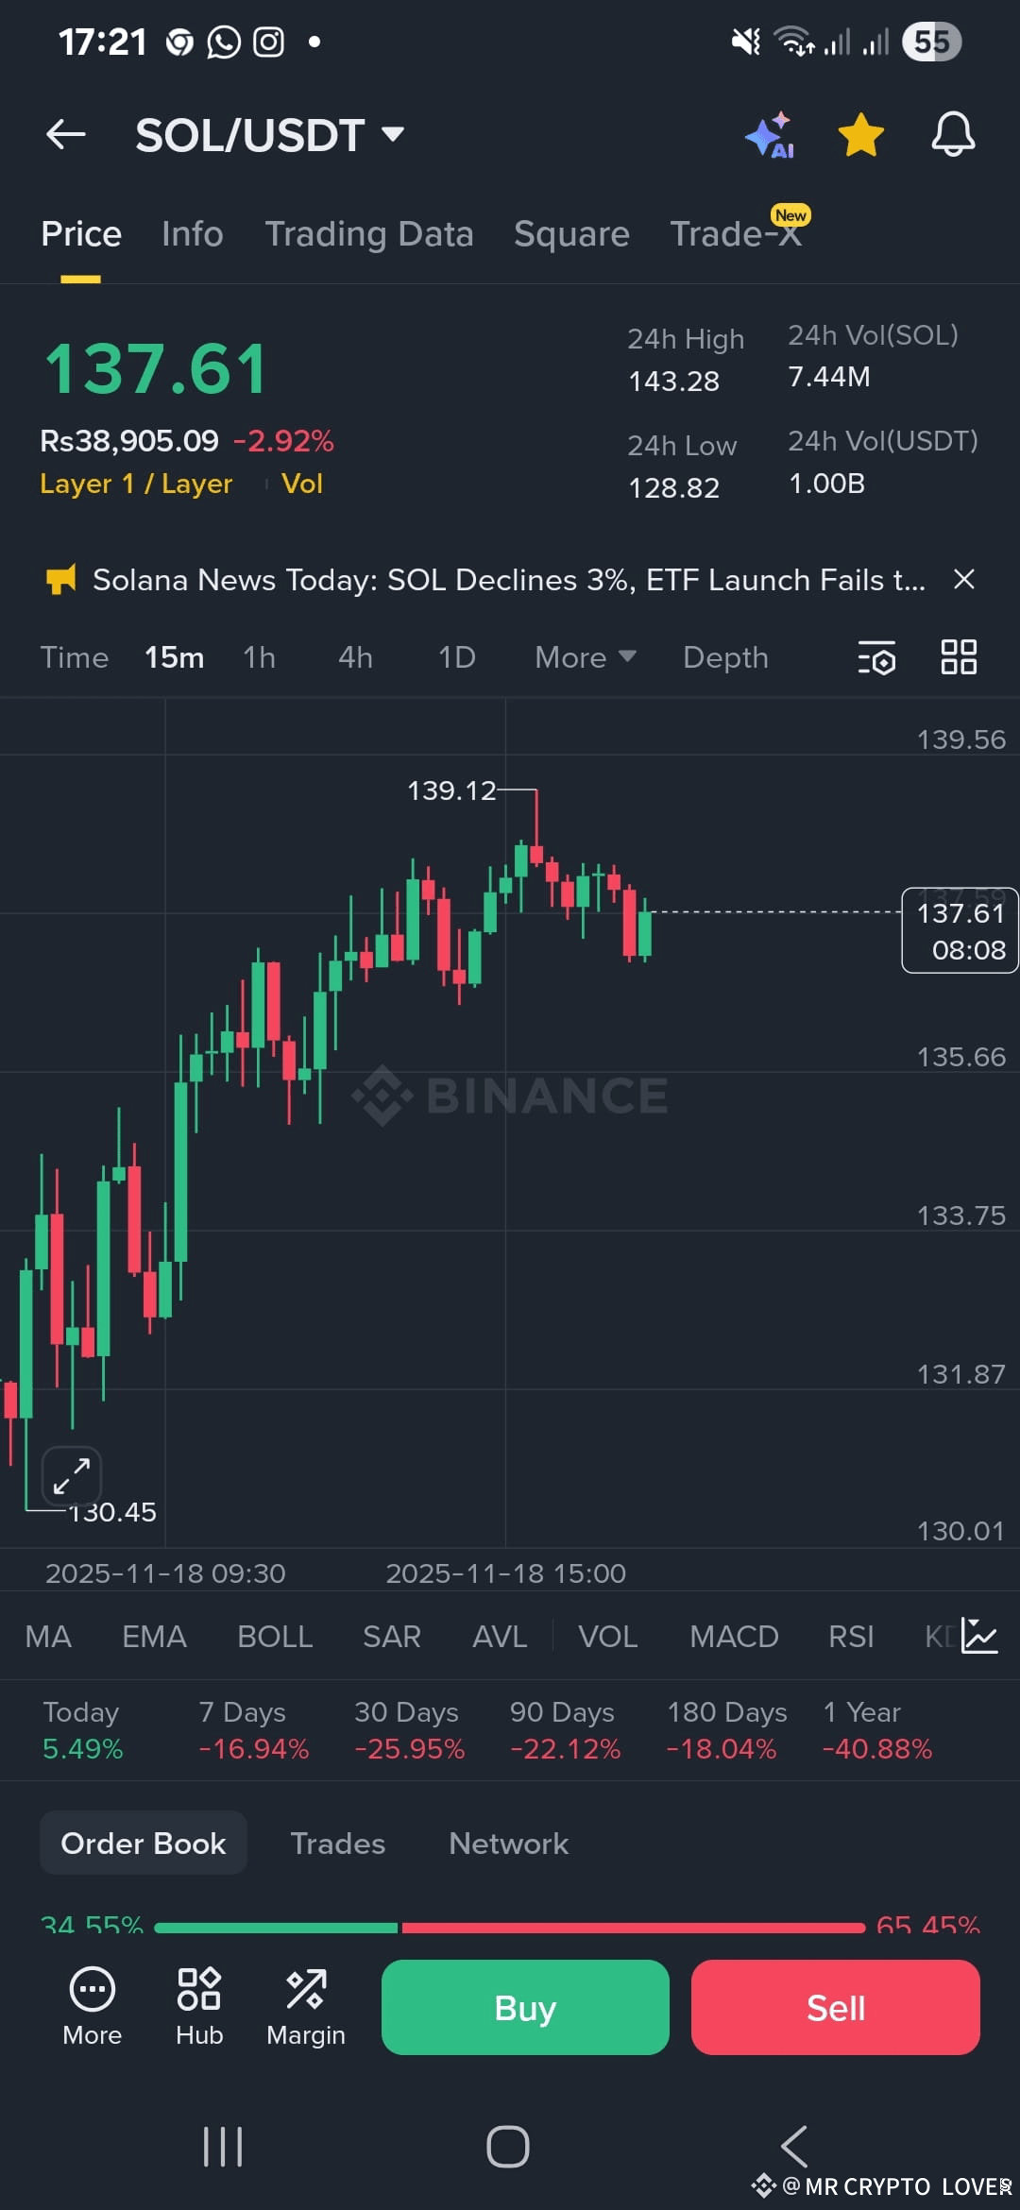The height and width of the screenshot is (2210, 1020).
Task: Open the indicator chart settings icon
Action: click(x=979, y=1636)
